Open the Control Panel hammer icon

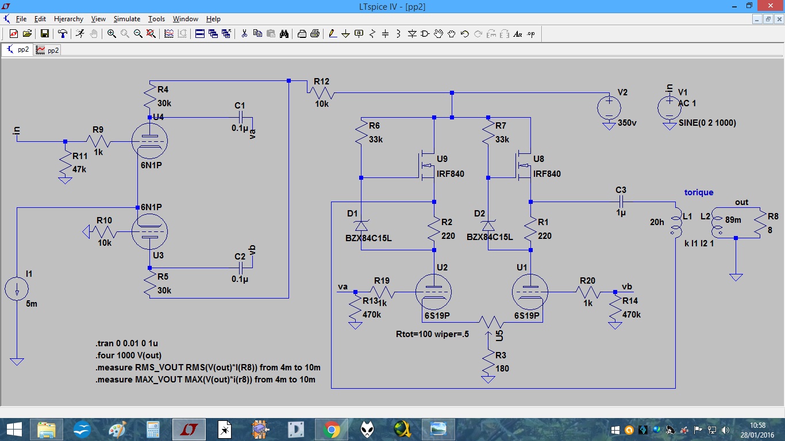pyautogui.click(x=63, y=34)
